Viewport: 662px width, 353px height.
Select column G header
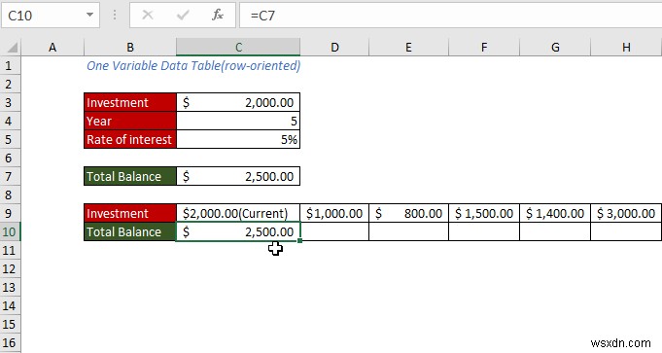(555, 48)
